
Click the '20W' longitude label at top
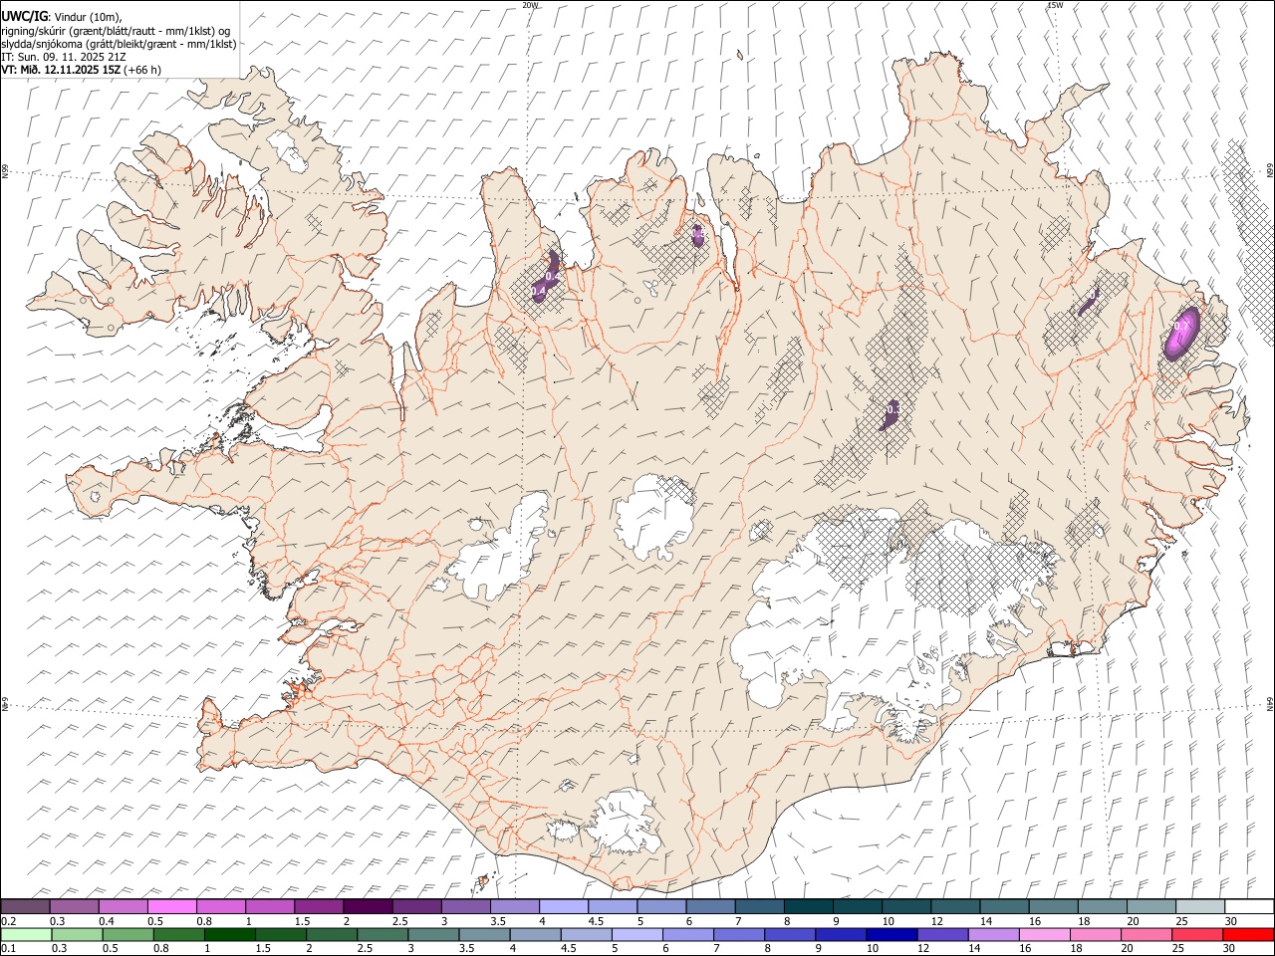[531, 5]
